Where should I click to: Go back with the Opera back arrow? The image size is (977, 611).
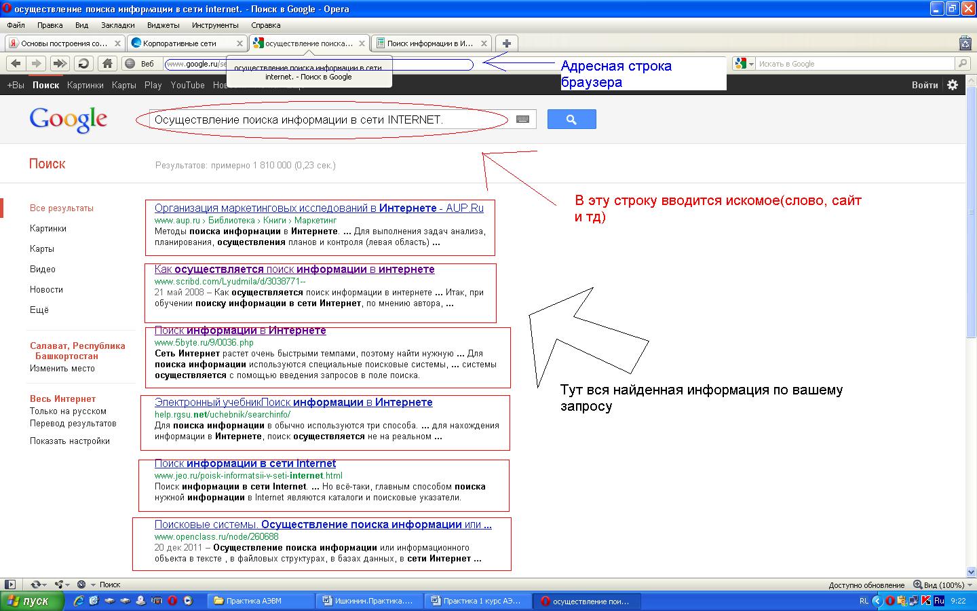click(x=16, y=63)
